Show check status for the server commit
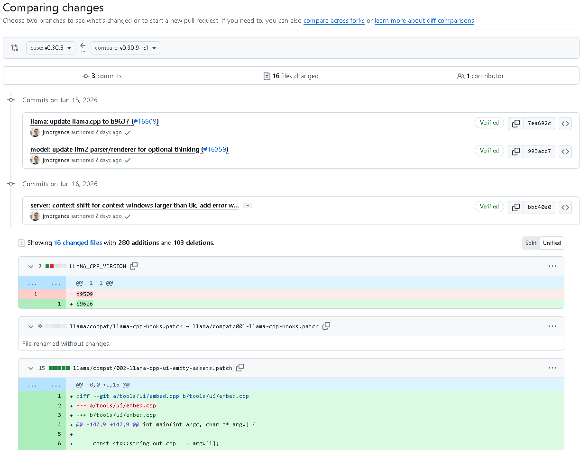 pos(128,216)
